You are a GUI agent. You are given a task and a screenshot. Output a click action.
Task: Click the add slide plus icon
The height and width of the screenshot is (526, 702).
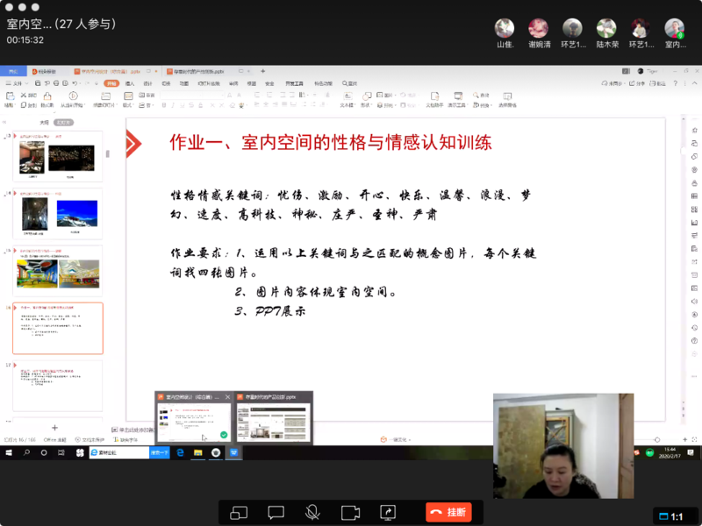point(54,428)
